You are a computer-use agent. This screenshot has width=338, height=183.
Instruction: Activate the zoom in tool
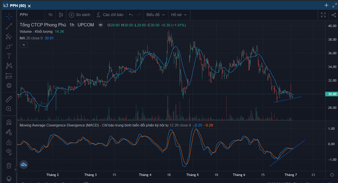coord(9,109)
